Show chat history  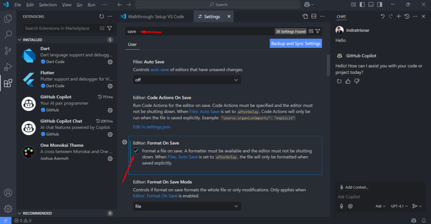(x=407, y=16)
